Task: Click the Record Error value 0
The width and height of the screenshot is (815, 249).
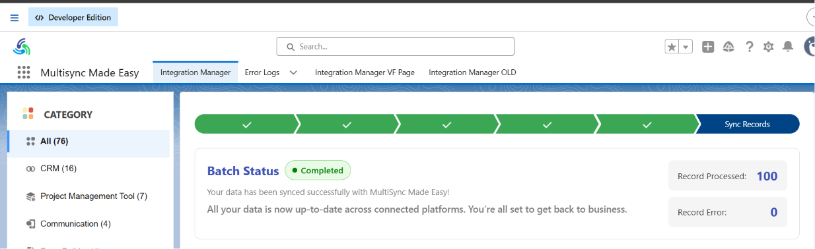Action: (773, 212)
